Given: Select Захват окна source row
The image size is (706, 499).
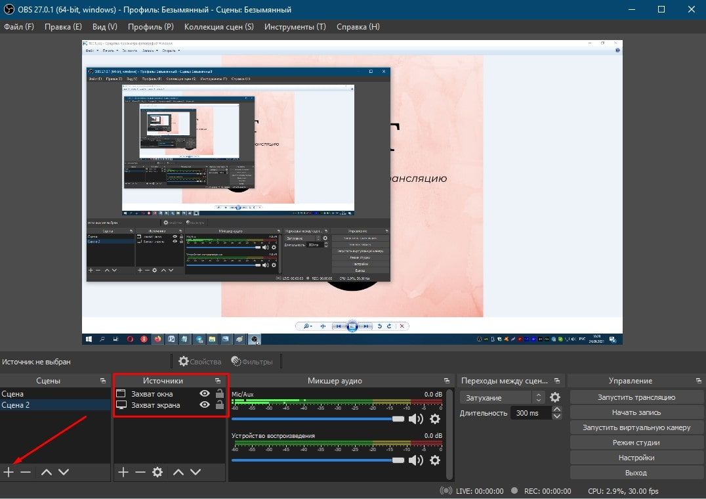Looking at the screenshot, I should [170, 393].
